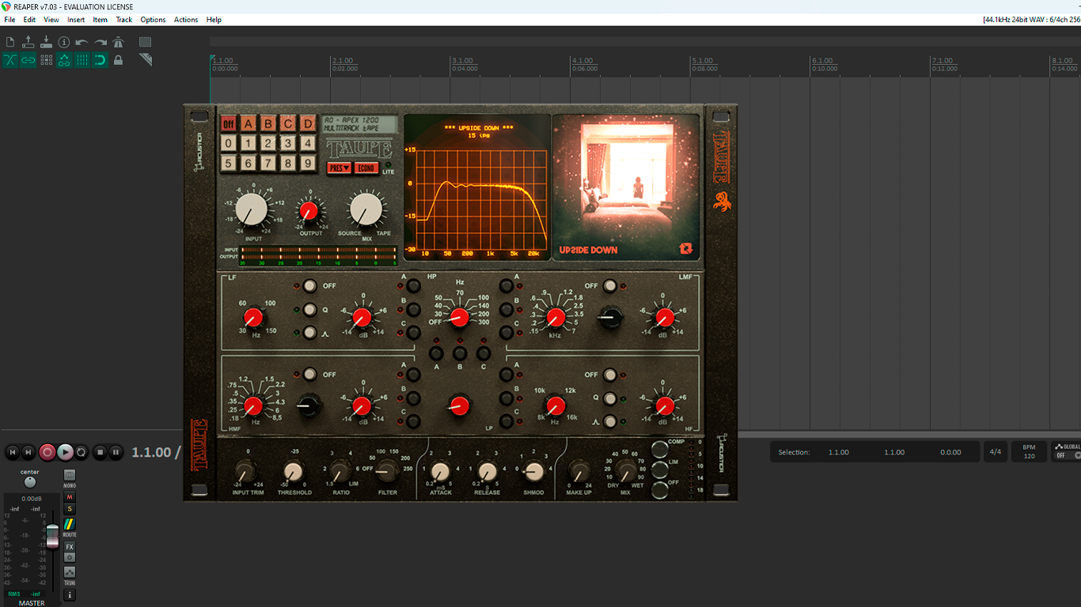Screen dimensions: 1081x607
Task: Click the red Record button
Action: point(47,452)
